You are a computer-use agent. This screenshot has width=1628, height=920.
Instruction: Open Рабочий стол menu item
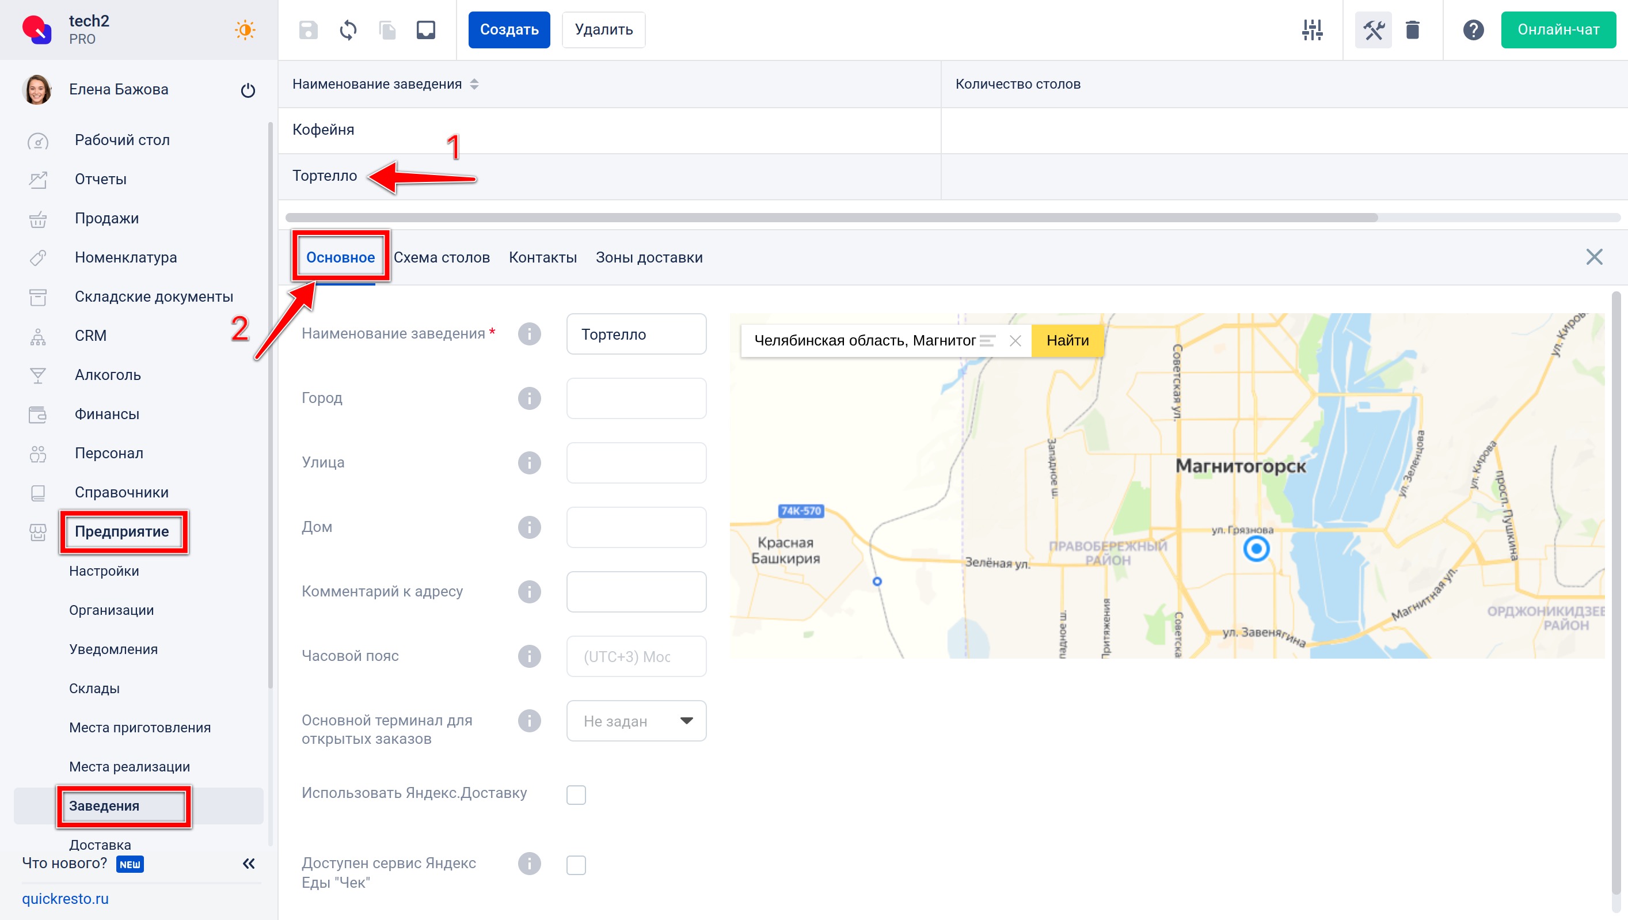point(122,140)
